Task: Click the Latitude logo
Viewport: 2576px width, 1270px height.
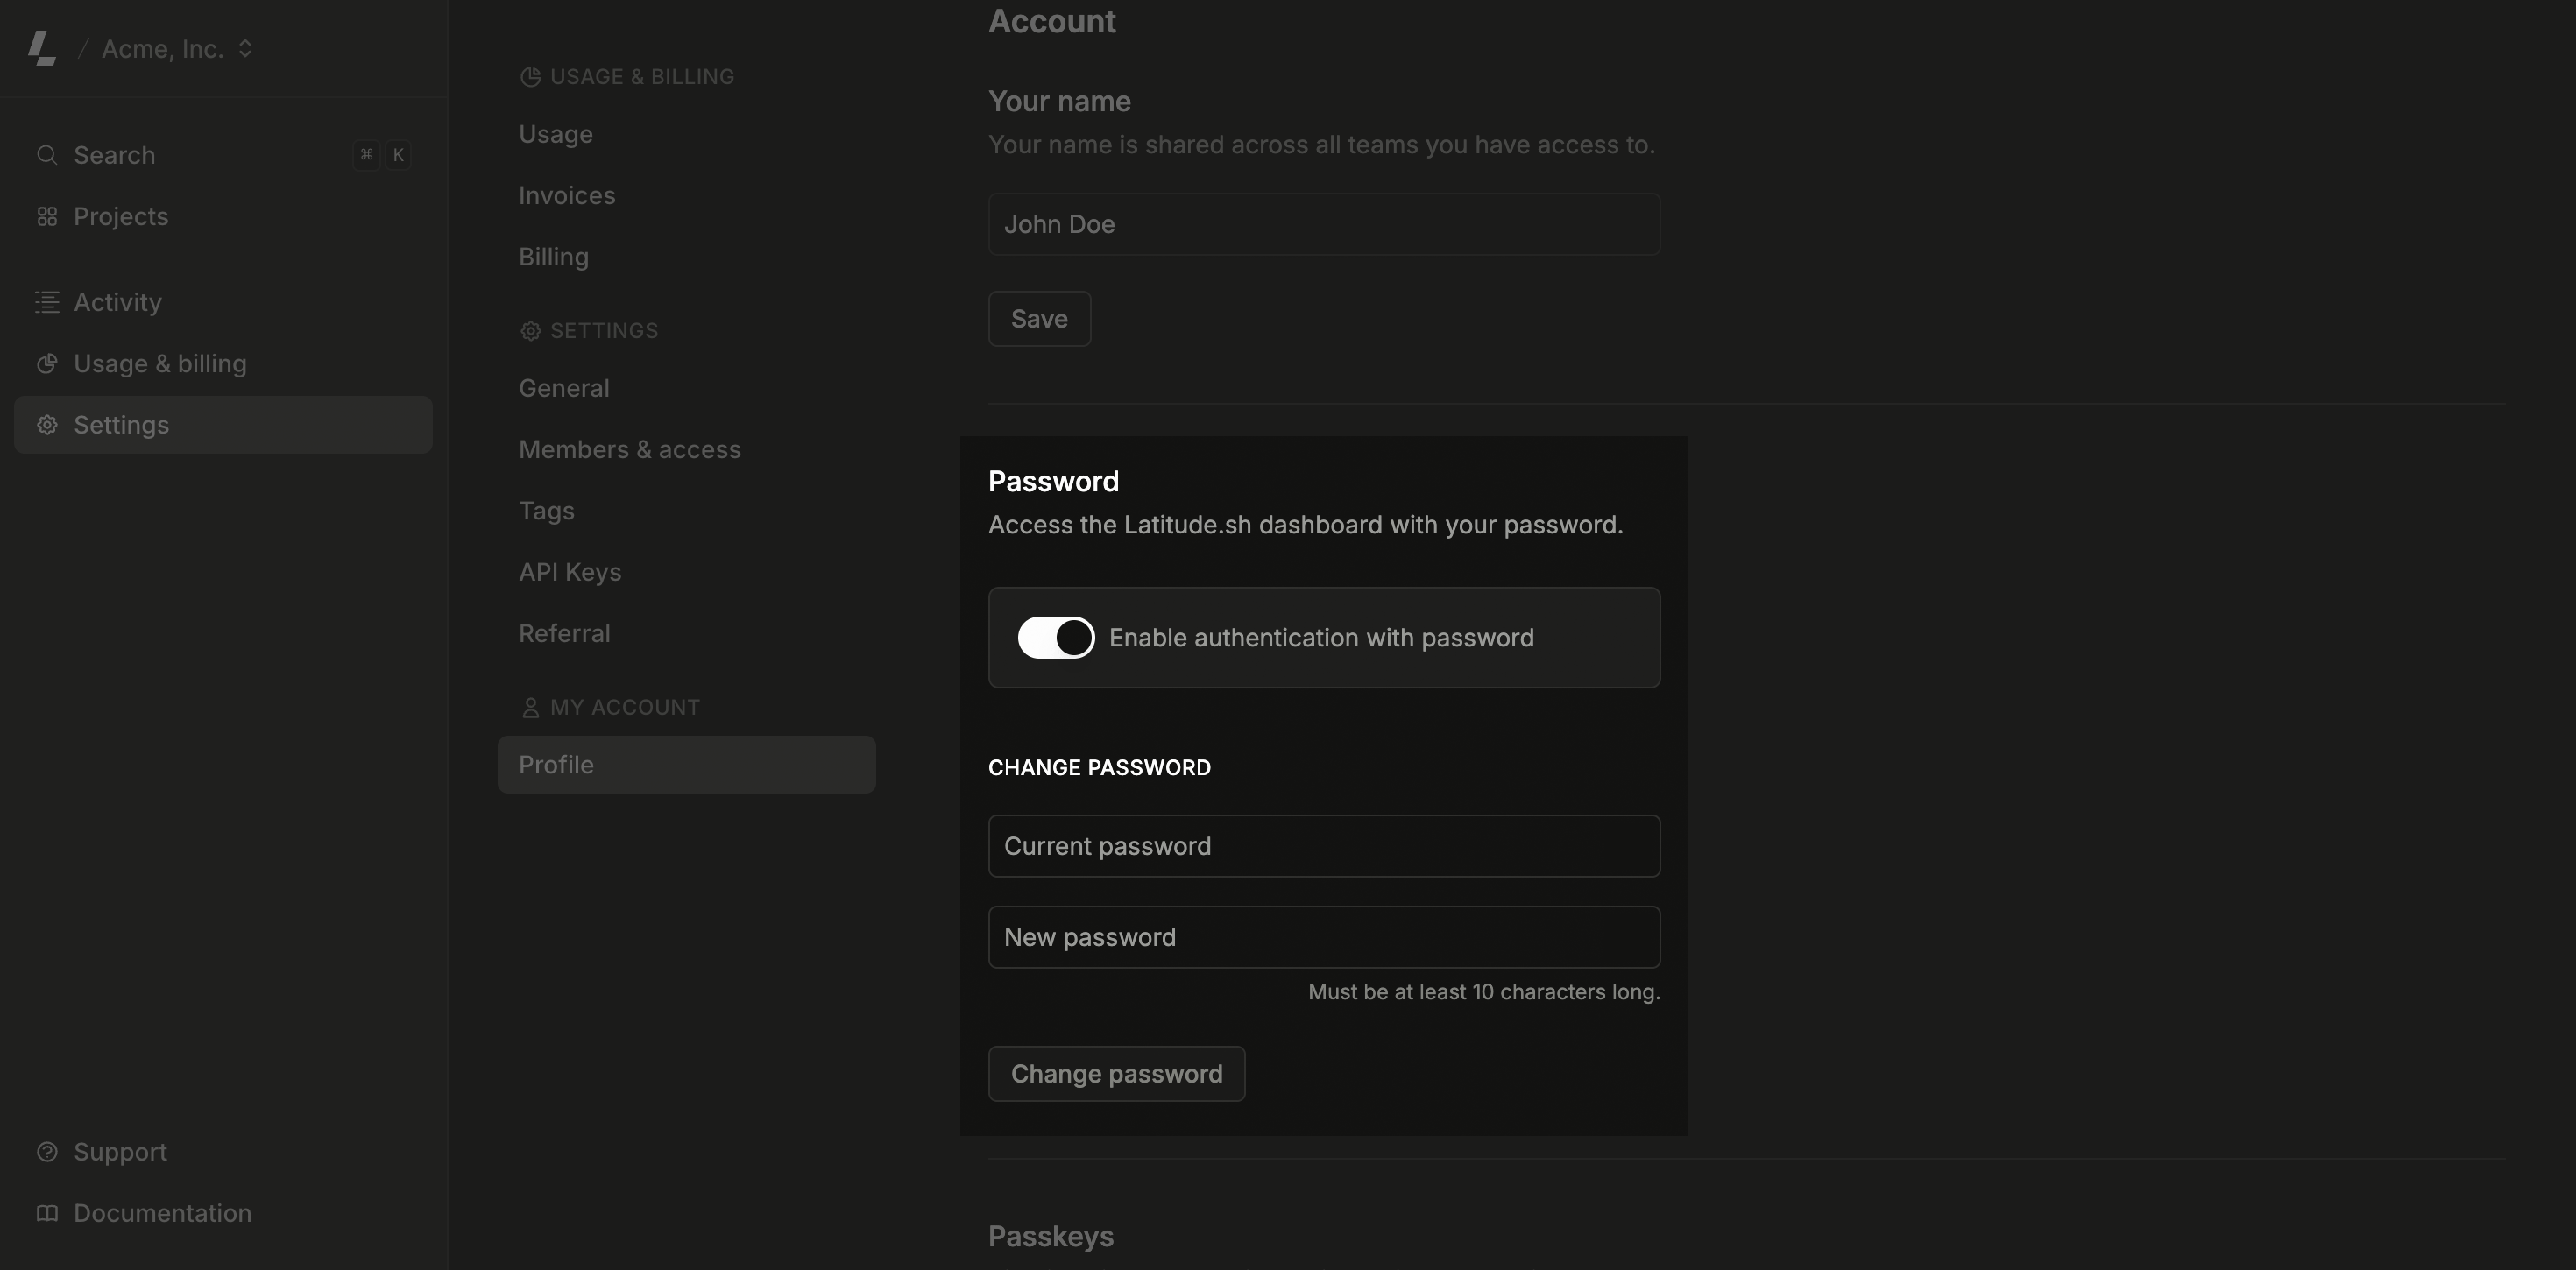Action: click(x=42, y=47)
